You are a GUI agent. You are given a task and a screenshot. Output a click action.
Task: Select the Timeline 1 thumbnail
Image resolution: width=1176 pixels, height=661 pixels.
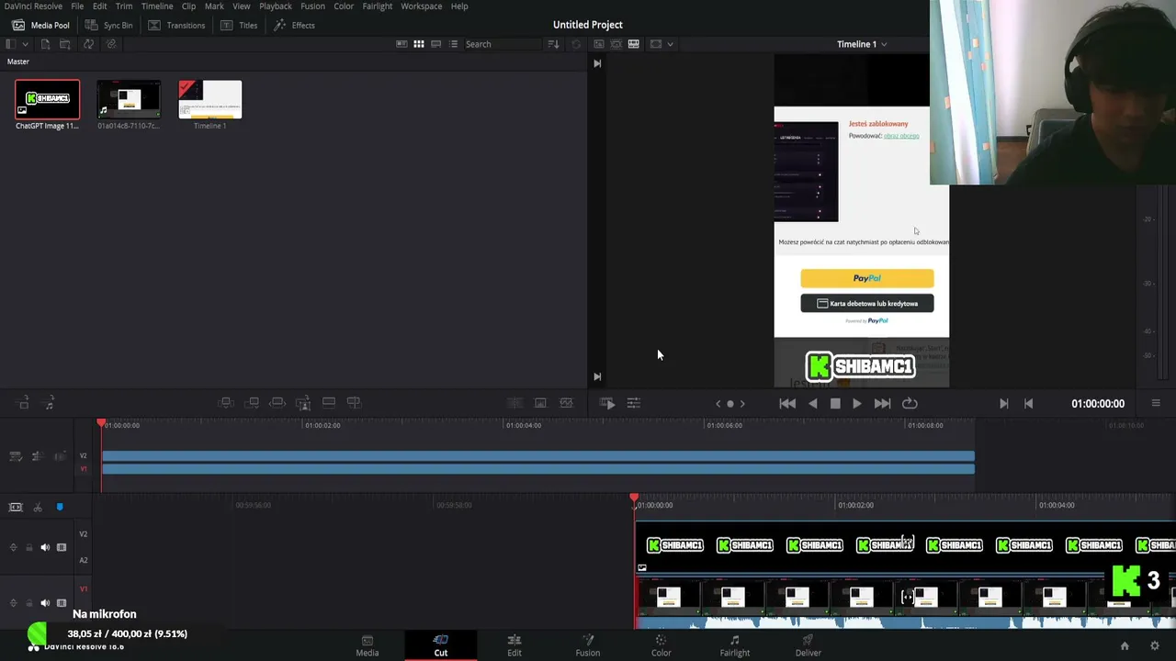[x=210, y=99]
